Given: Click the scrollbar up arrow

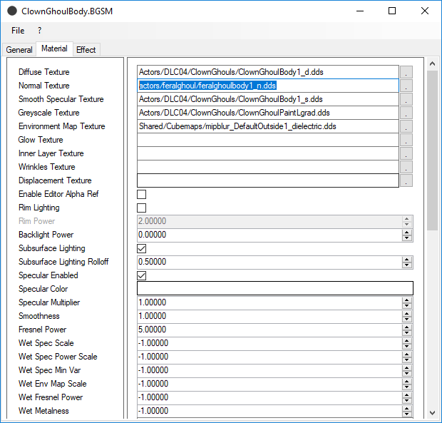Looking at the screenshot, I should pos(432,64).
